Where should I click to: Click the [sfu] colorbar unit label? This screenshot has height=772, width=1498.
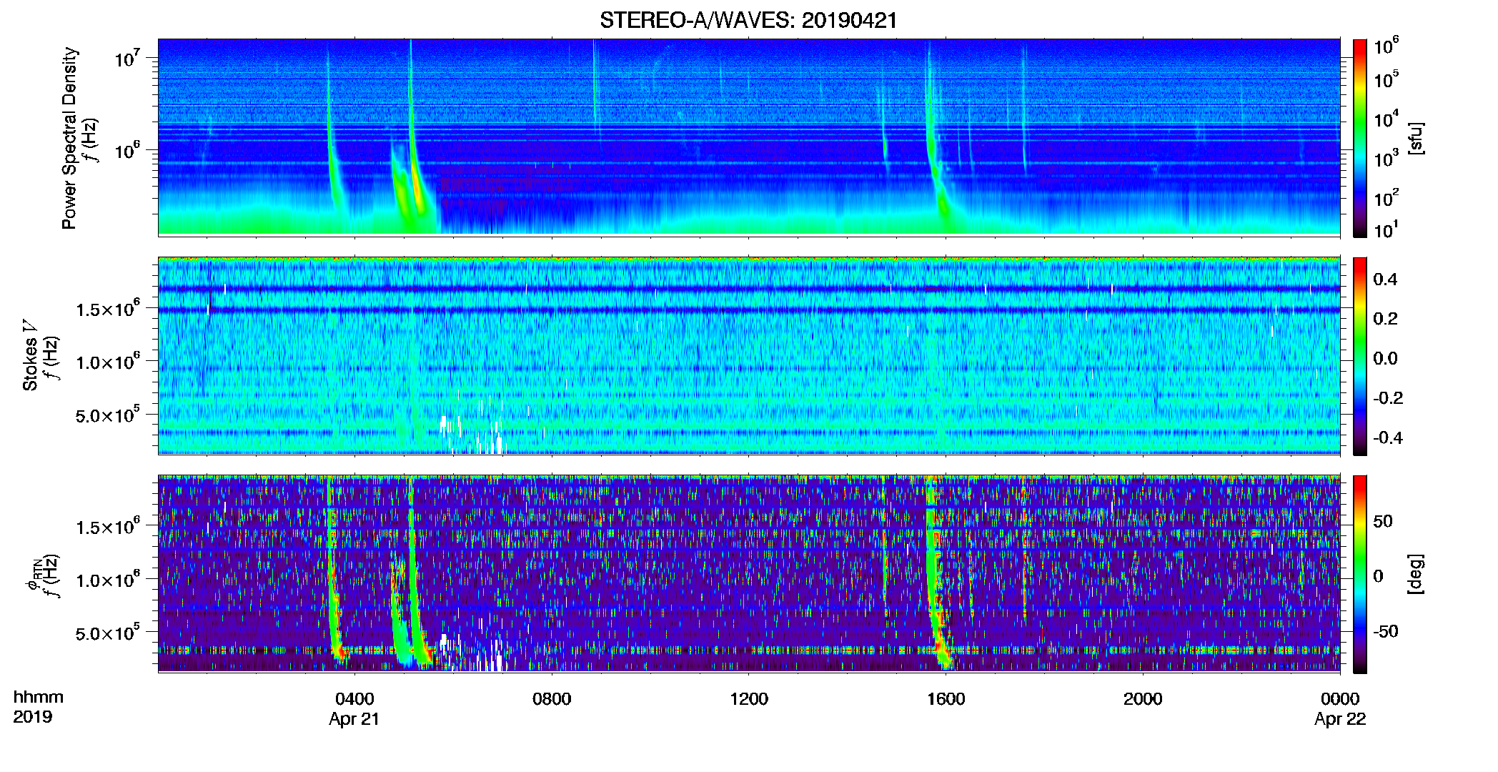pyautogui.click(x=1416, y=139)
